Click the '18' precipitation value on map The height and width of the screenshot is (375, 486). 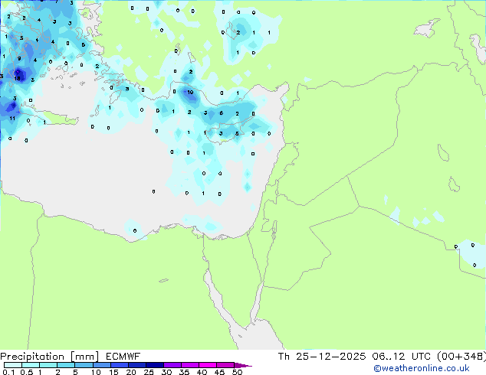click(18, 78)
